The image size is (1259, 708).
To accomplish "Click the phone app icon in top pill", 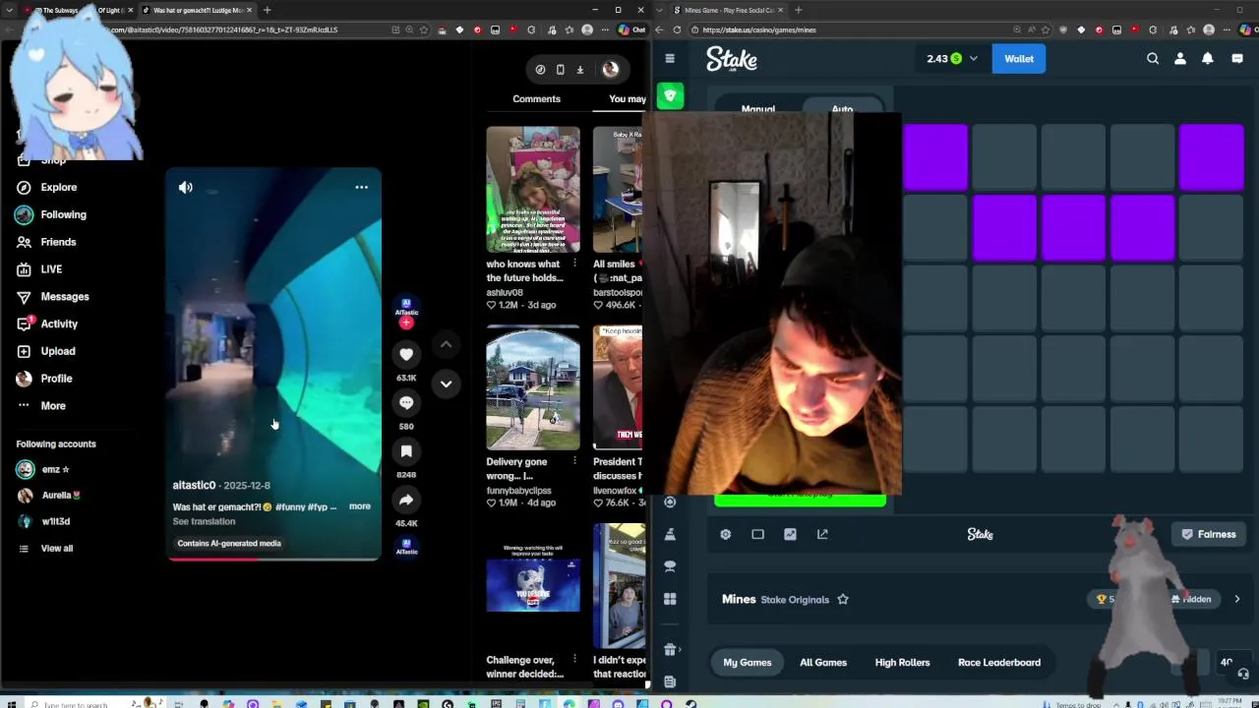I will [x=560, y=70].
